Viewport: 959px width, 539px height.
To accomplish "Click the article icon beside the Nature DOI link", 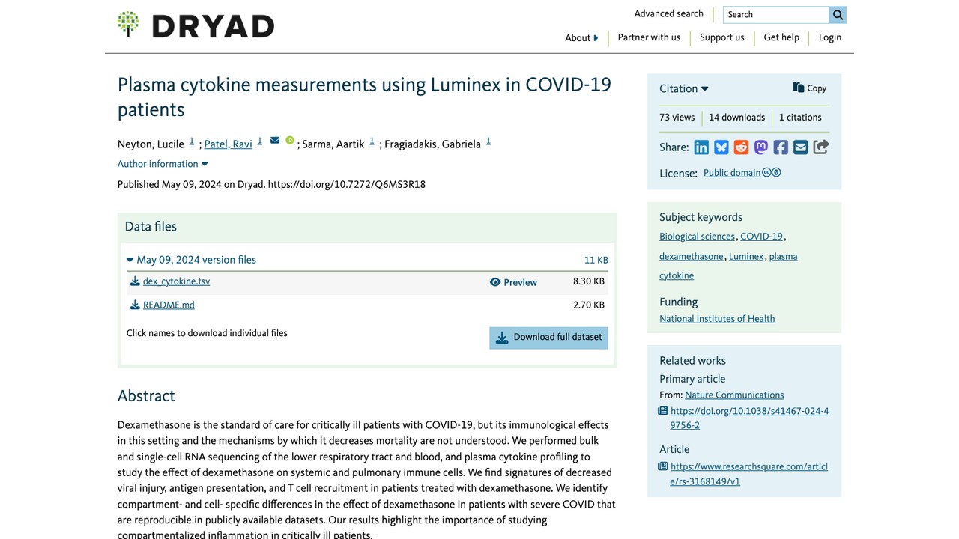I will [662, 411].
